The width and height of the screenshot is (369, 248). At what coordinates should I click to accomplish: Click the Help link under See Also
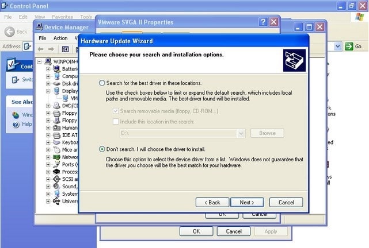point(27,124)
